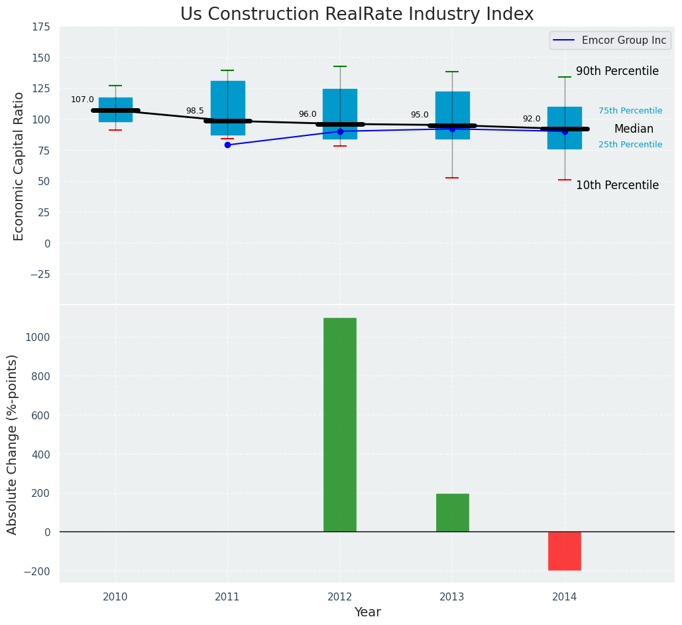The height and width of the screenshot is (625, 682).
Task: Select the 2011 Emcor blue data point
Action: [x=227, y=145]
